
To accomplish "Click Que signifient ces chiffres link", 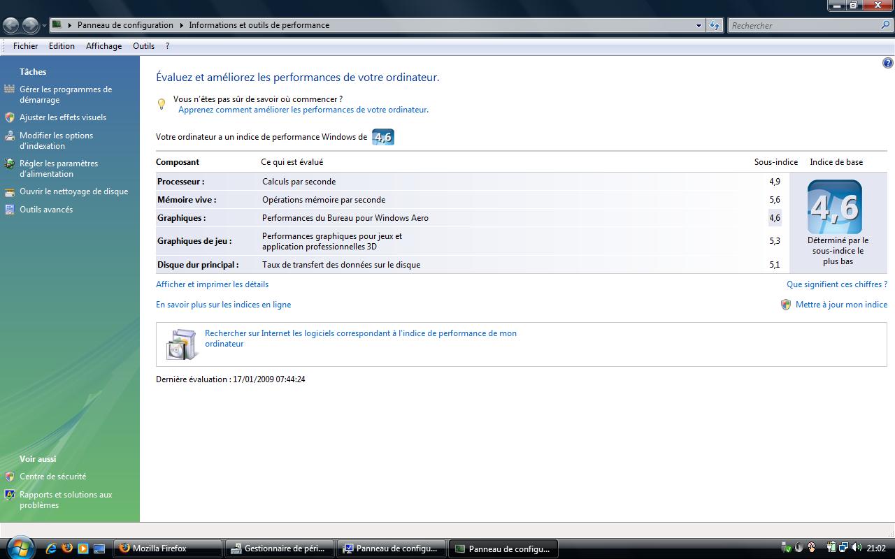I will (836, 284).
